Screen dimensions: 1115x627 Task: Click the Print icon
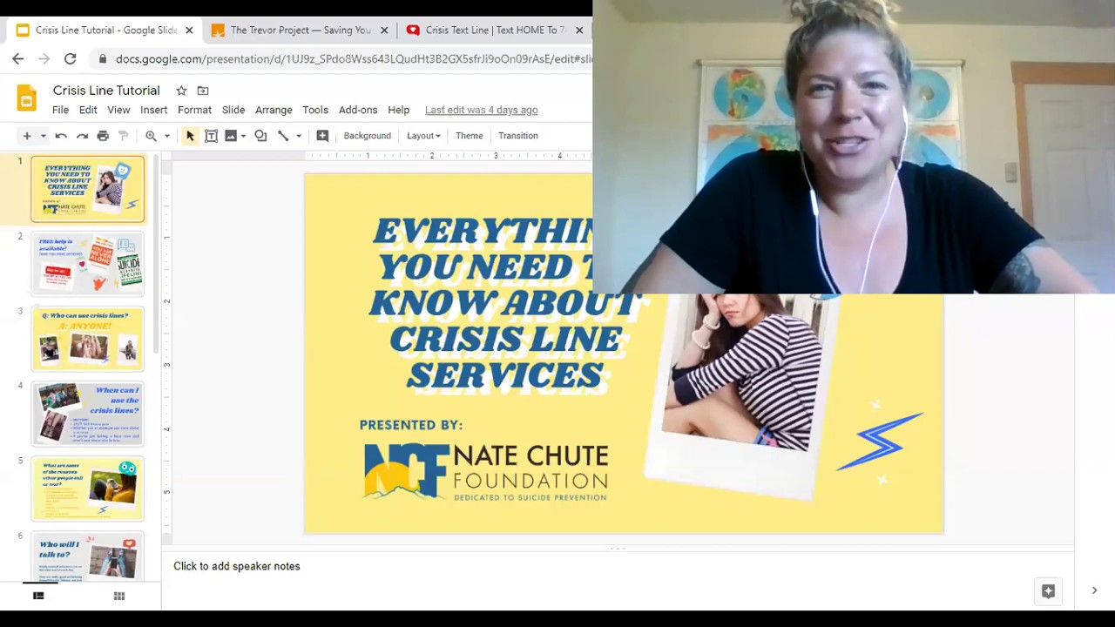(x=103, y=136)
